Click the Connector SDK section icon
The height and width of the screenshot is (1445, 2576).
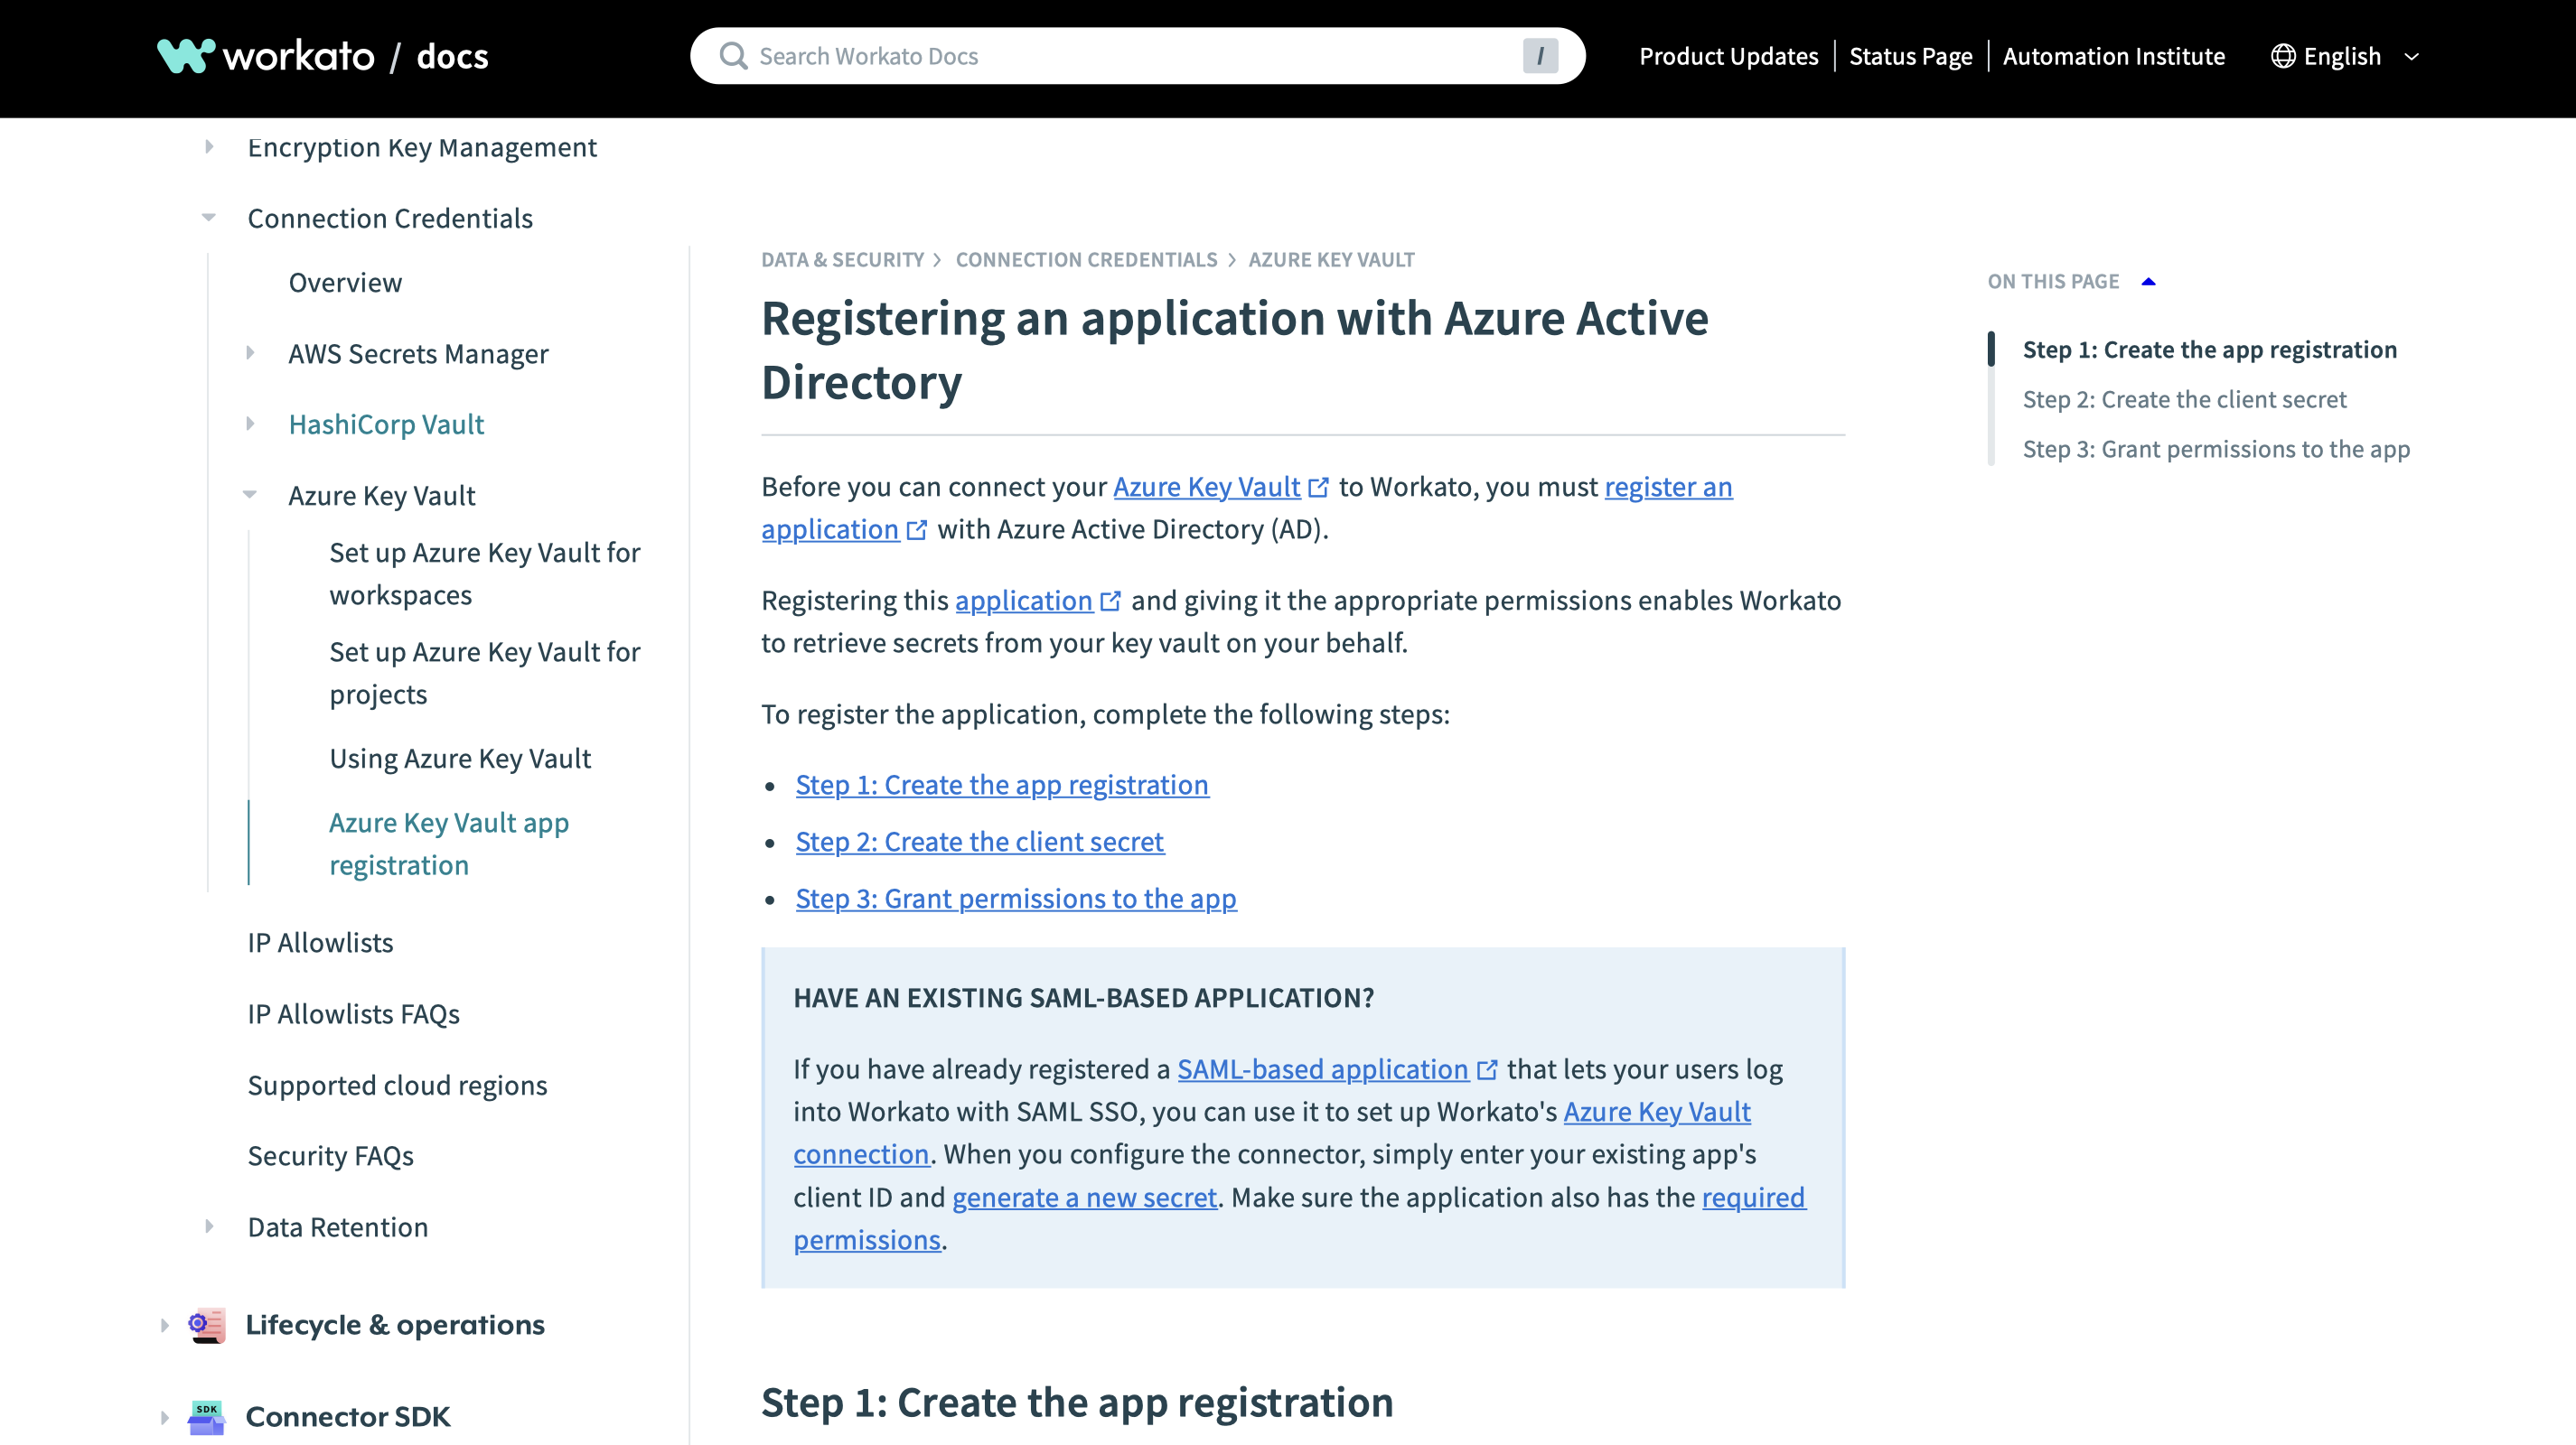click(x=207, y=1416)
